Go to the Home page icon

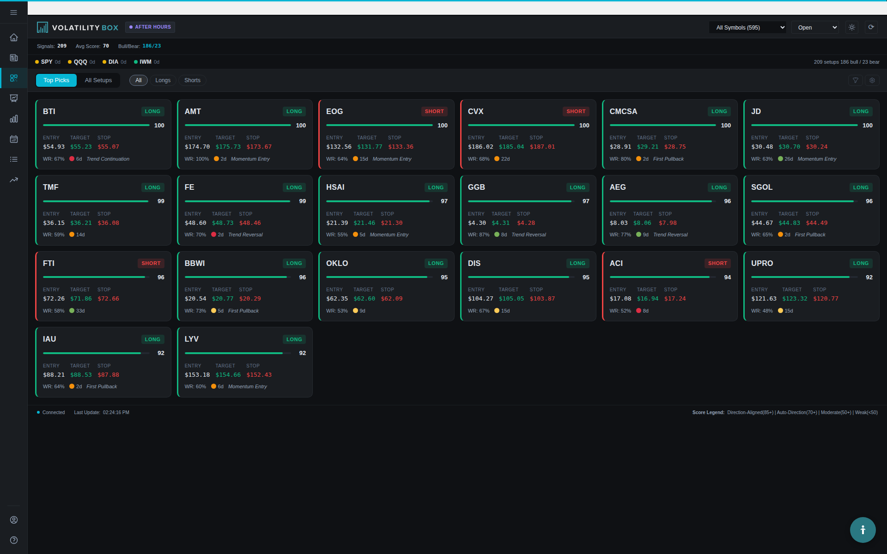14,37
